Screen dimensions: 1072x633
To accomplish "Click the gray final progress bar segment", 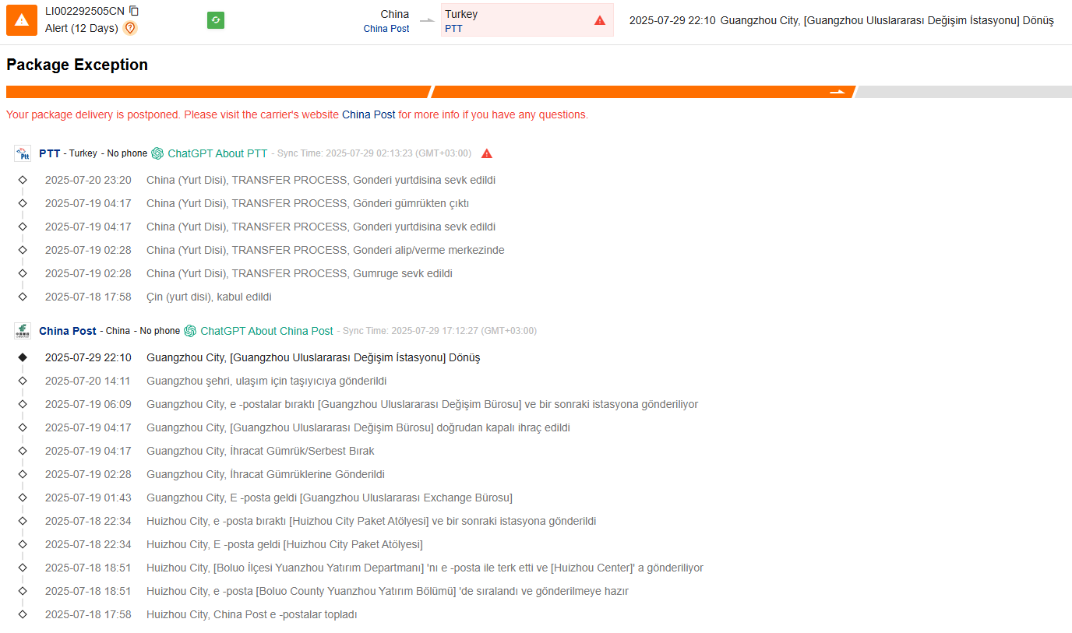I will [x=963, y=92].
